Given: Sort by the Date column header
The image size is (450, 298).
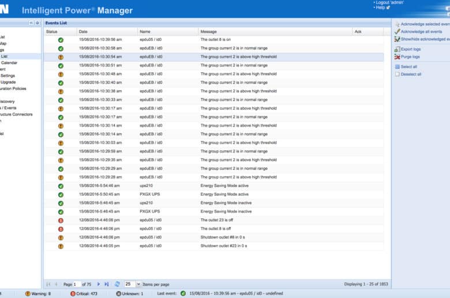Looking at the screenshot, I should point(107,32).
